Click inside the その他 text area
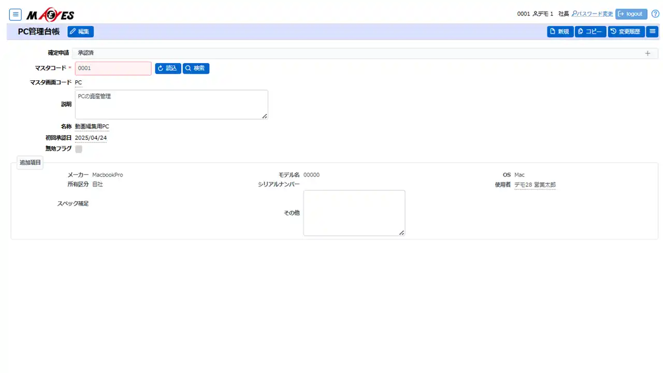This screenshot has width=663, height=373. point(354,213)
